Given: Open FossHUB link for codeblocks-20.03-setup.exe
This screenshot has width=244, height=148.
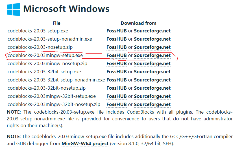Looking at the screenshot, I should pos(117,31).
